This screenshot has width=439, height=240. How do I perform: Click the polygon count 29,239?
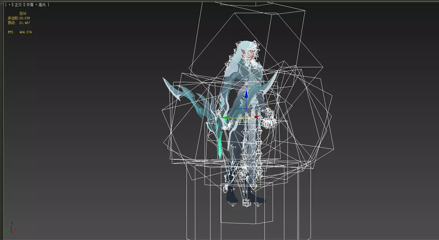(x=25, y=18)
